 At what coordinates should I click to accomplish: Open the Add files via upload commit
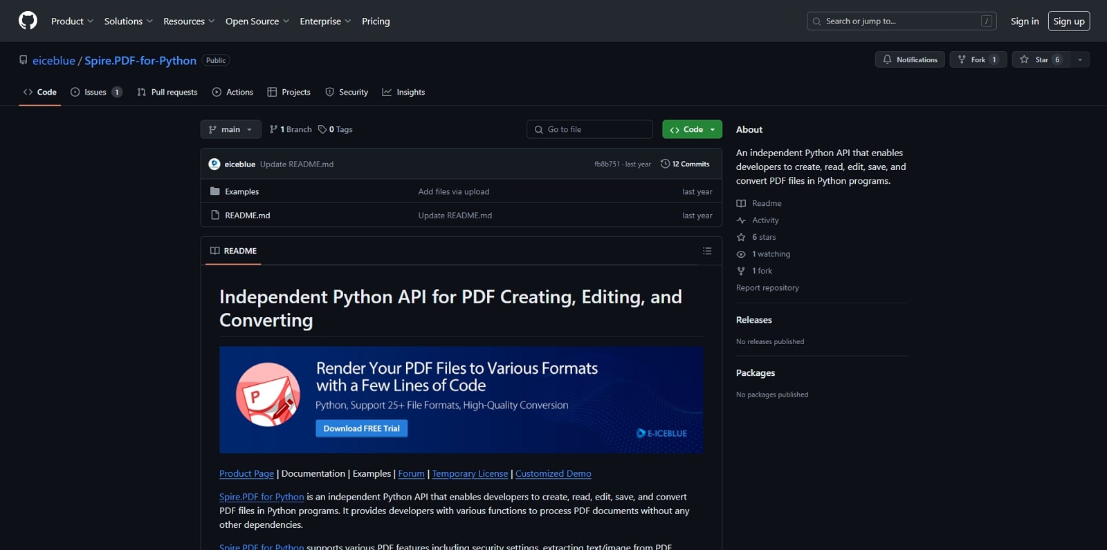click(454, 191)
